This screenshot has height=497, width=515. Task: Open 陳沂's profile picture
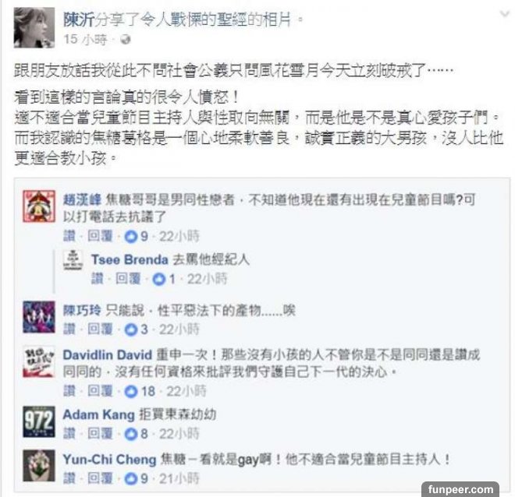(x=34, y=28)
